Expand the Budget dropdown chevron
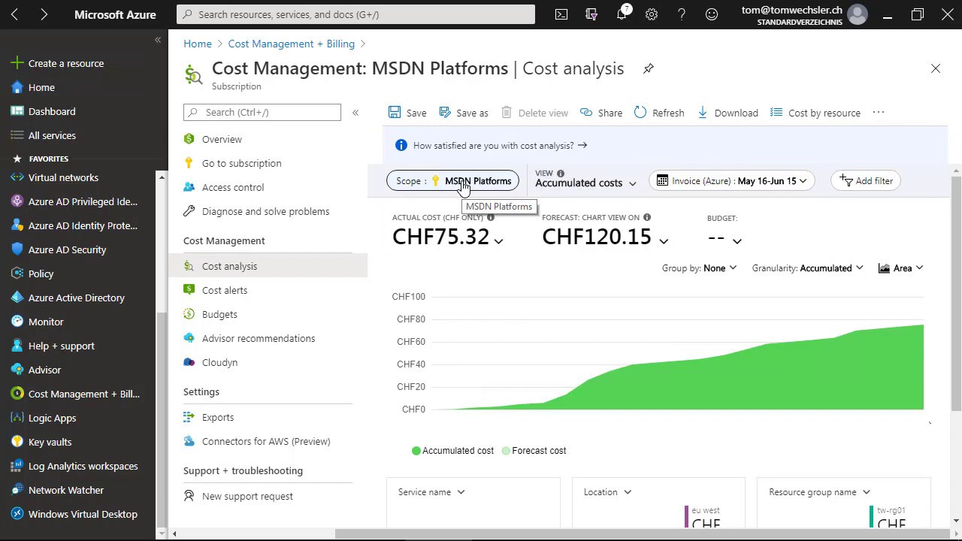This screenshot has width=962, height=541. click(x=737, y=240)
